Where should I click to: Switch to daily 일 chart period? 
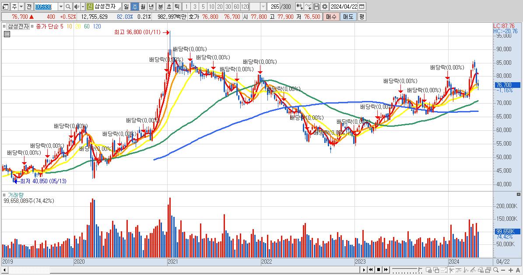126,6
